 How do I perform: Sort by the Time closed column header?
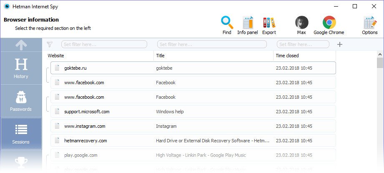pos(287,56)
